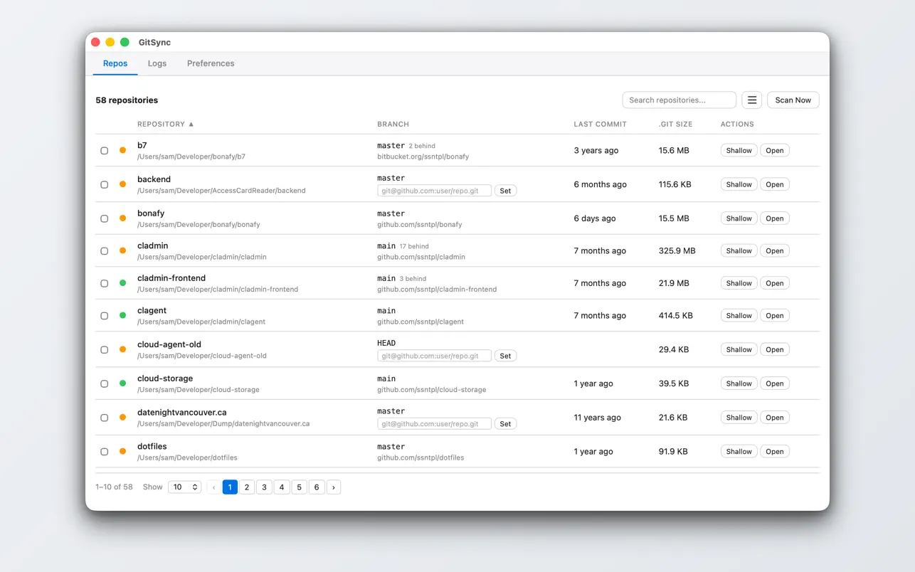Open the cloud-storage repository
The image size is (915, 572).
(775, 384)
